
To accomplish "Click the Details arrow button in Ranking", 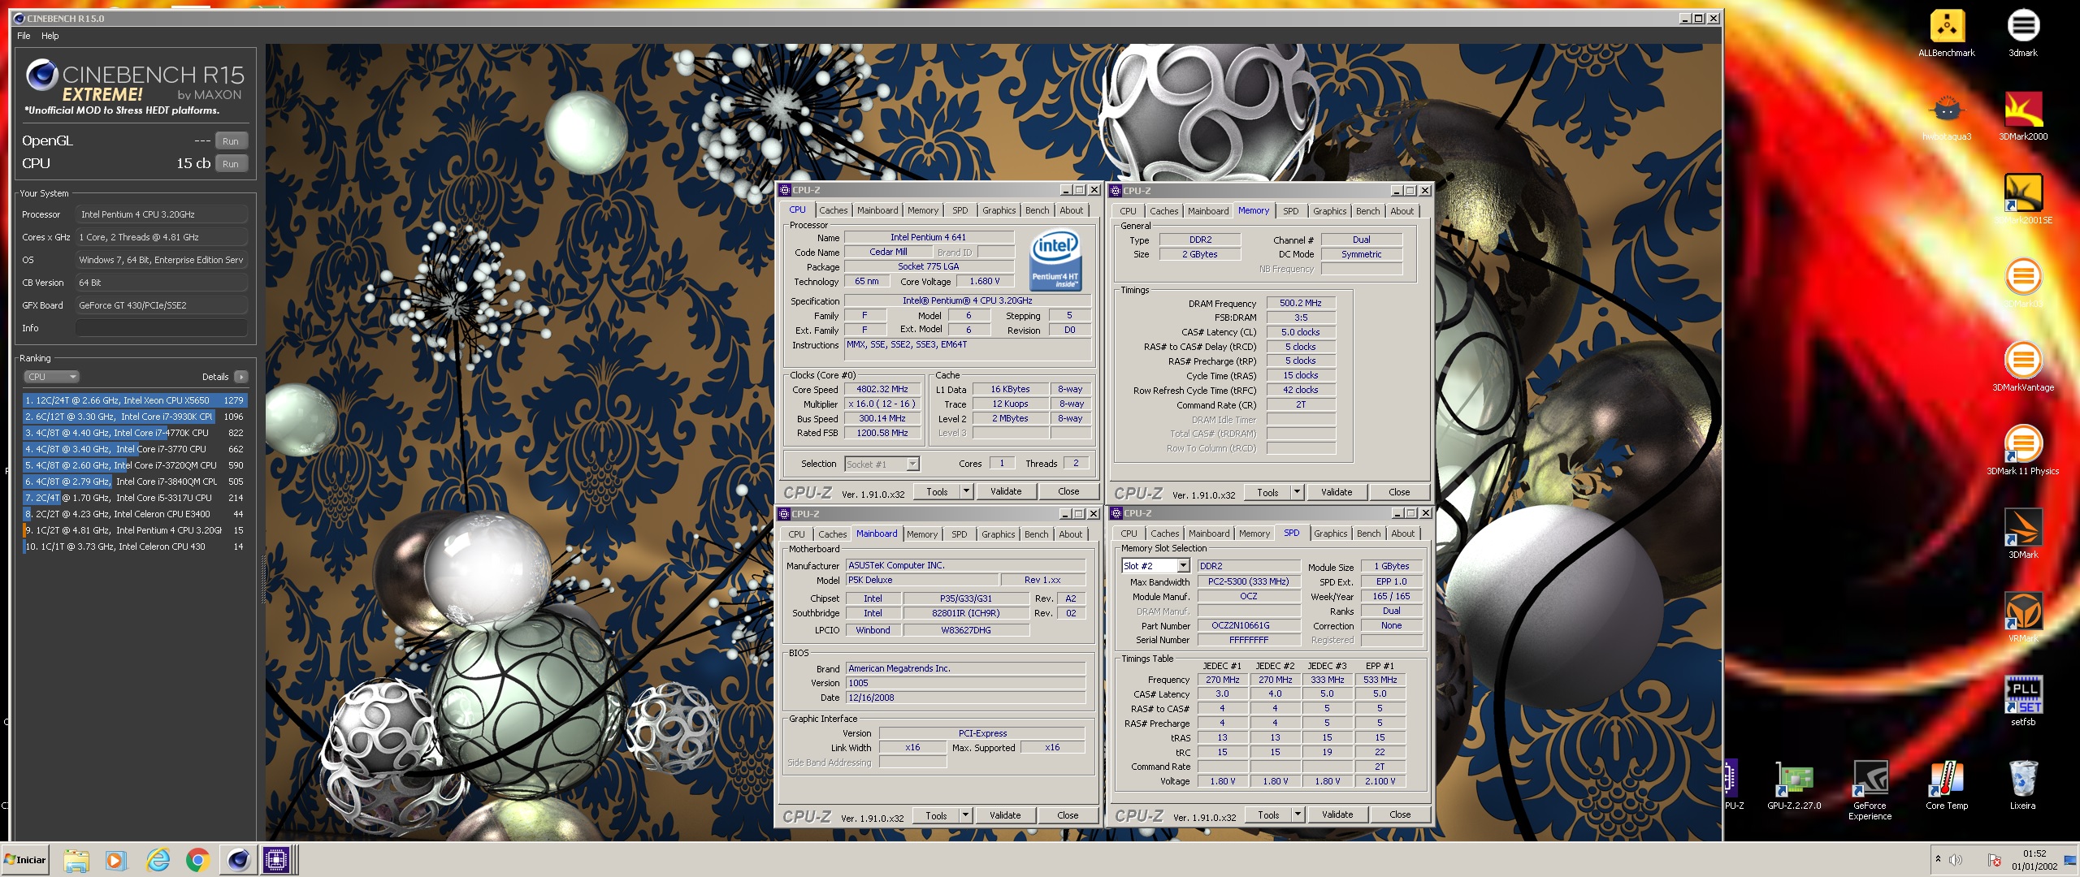I will [241, 377].
